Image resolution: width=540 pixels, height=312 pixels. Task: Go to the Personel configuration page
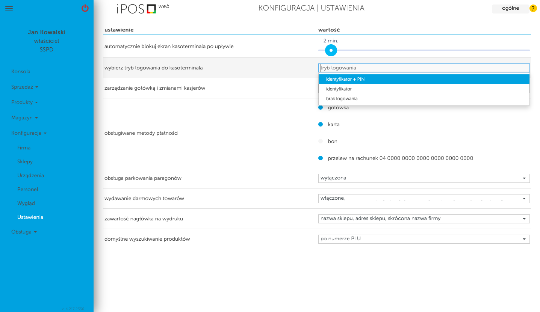27,189
